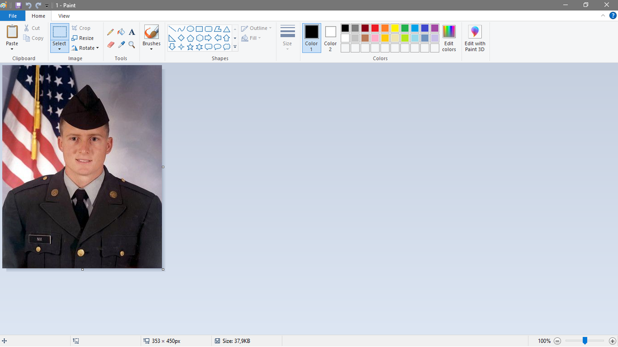The image size is (618, 347).
Task: Choose the Down arrow shape
Action: coord(172,47)
